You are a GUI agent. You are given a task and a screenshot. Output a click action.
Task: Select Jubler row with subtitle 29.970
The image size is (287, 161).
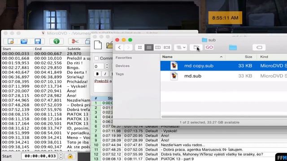(x=46, y=54)
